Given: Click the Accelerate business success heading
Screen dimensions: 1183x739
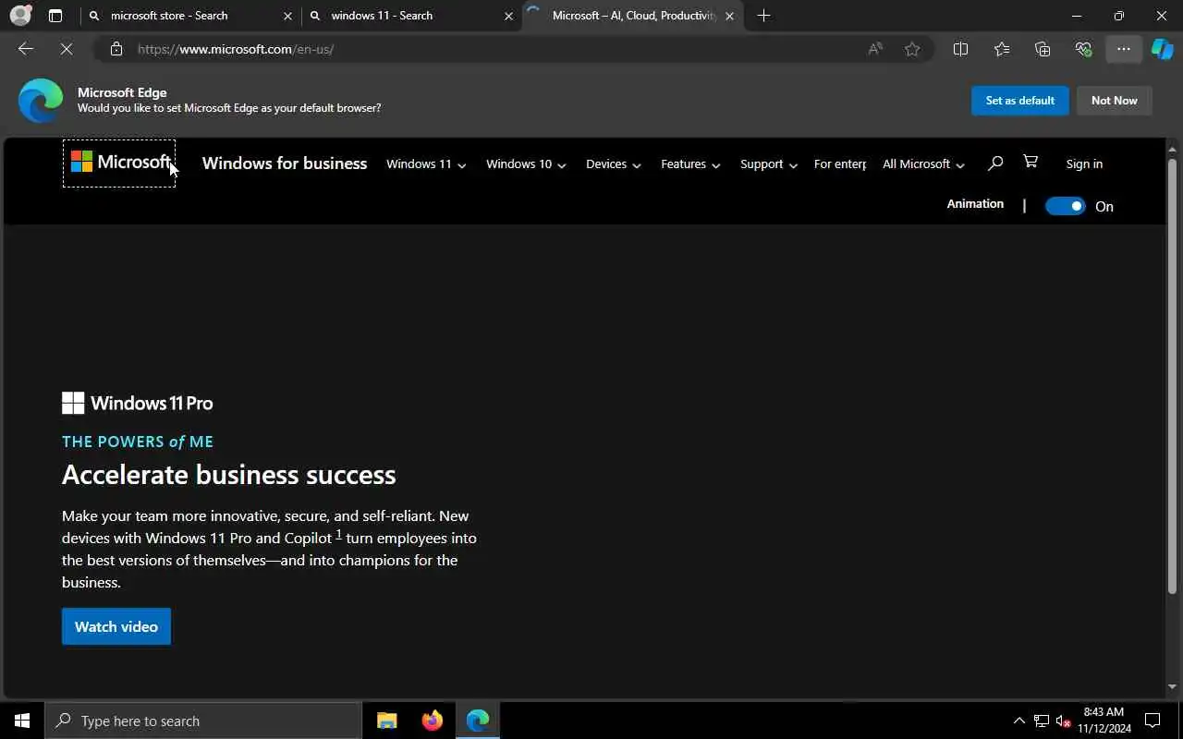Looking at the screenshot, I should [x=229, y=475].
